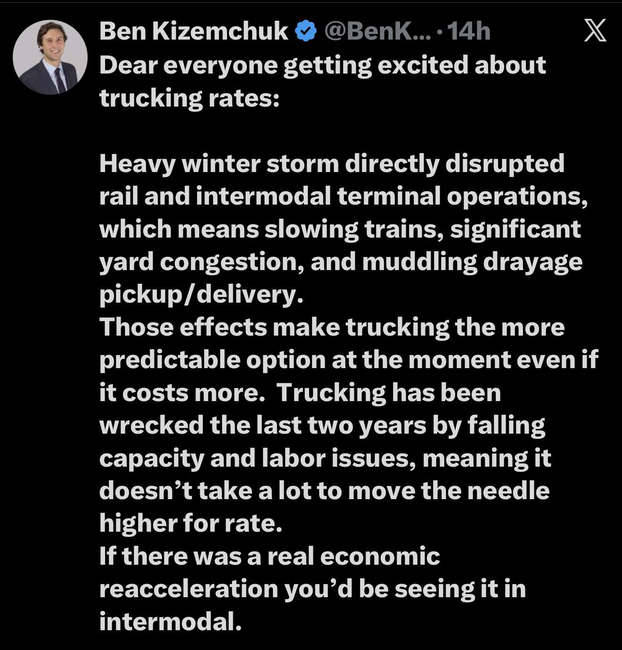Click the line "Dear everyone getting excited about"
622x650 pixels.
322,65
